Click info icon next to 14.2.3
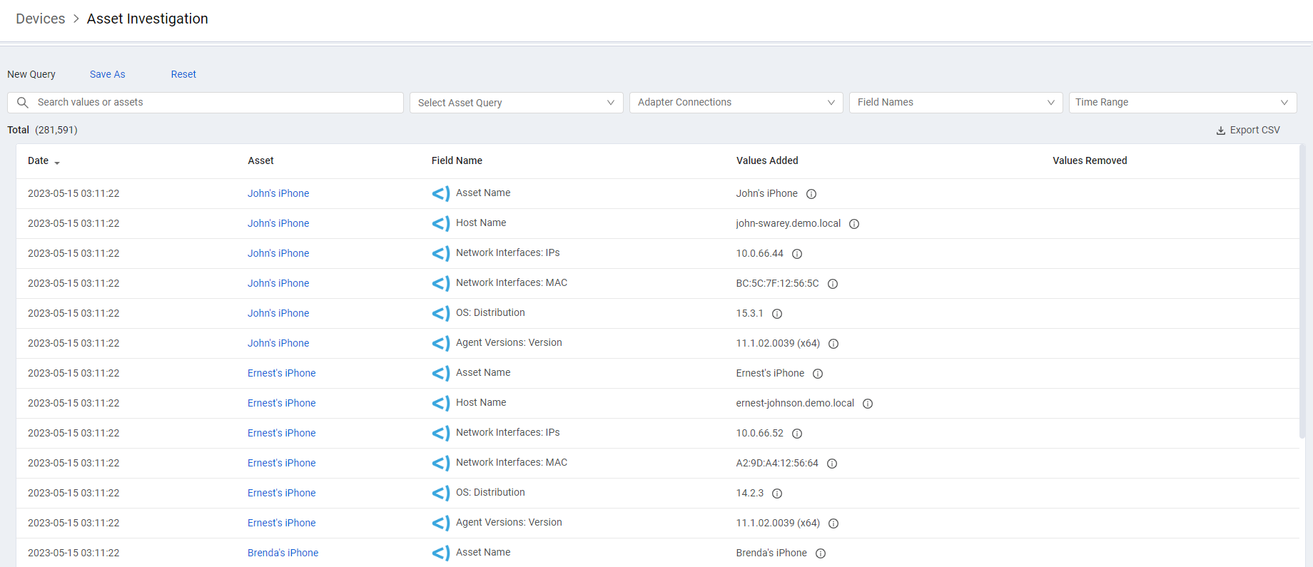The image size is (1313, 567). (777, 494)
